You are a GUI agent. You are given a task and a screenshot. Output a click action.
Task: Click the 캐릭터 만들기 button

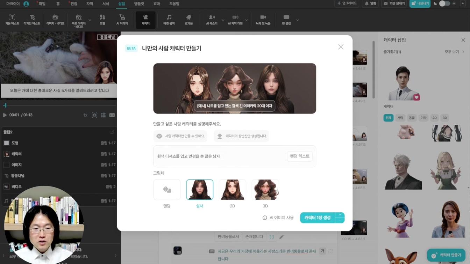446,255
